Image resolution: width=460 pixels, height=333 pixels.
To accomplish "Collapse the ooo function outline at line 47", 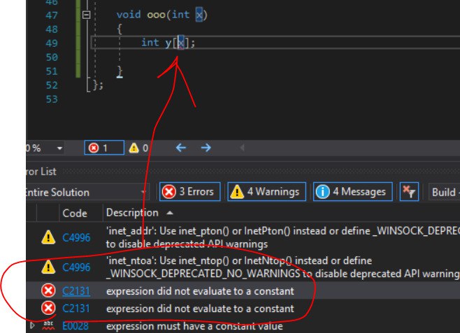I will (x=86, y=15).
